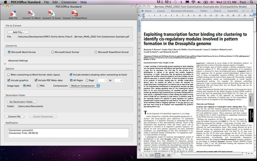Toggle Include borders/shading when converting to Excel

pos(71,75)
